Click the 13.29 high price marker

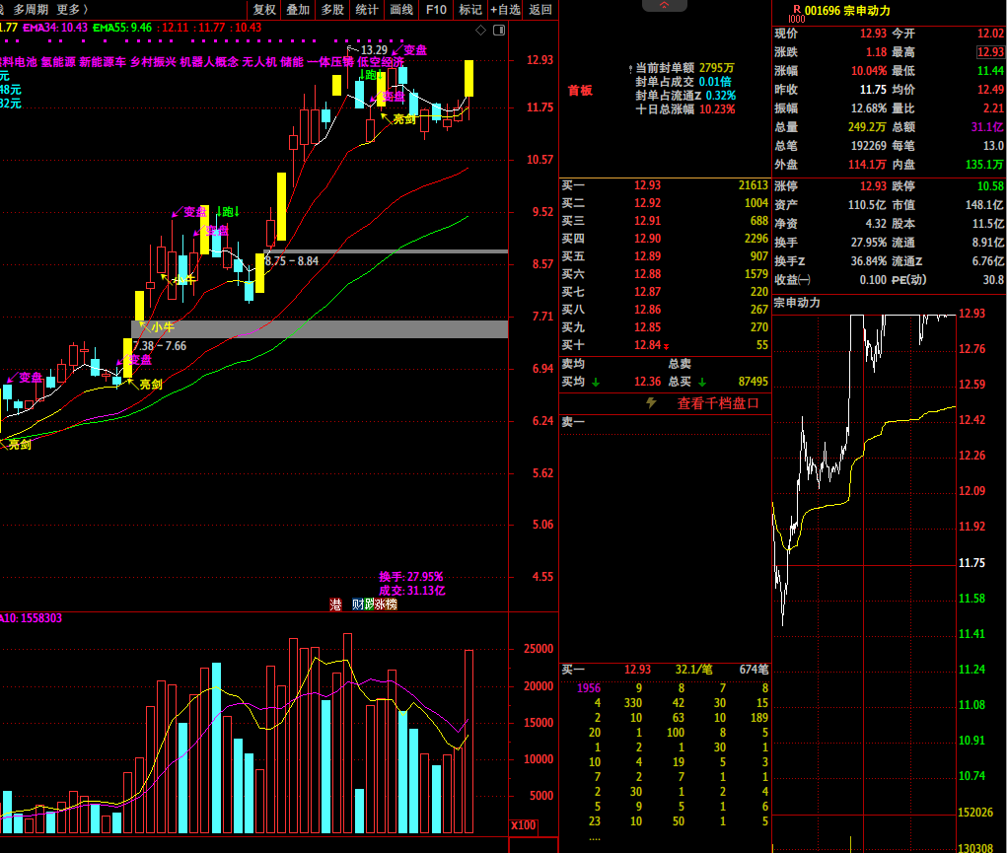pyautogui.click(x=374, y=50)
